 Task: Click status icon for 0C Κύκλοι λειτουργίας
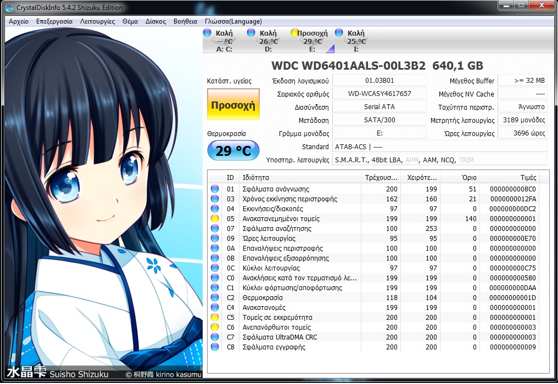(215, 268)
